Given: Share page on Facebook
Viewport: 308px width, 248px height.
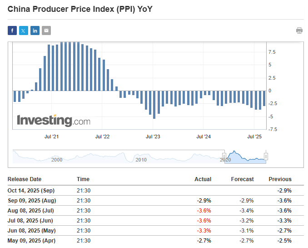Looking at the screenshot, I should coord(12,30).
